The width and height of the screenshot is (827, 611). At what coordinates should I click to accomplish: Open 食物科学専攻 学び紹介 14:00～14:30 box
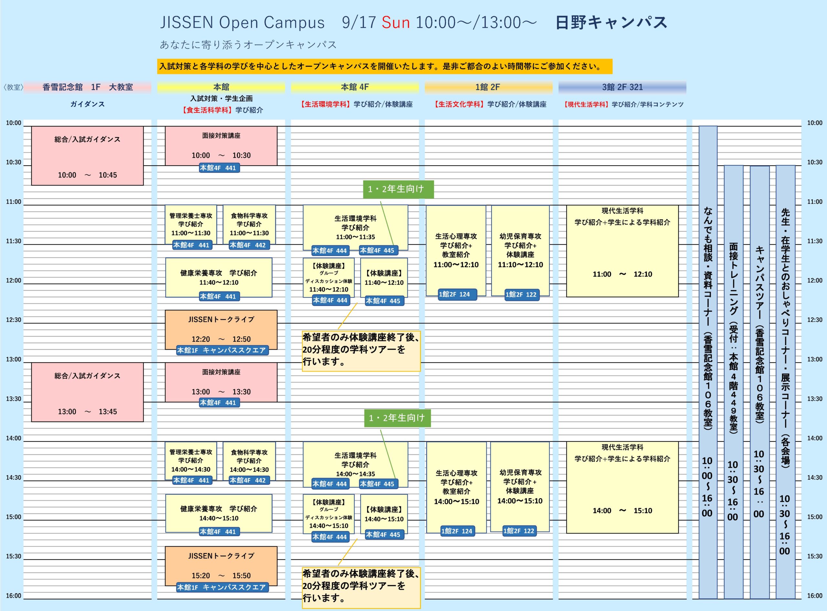249,461
